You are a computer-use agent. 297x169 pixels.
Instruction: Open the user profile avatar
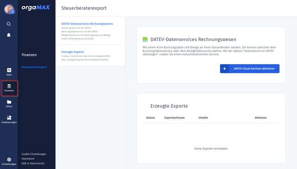coord(9,9)
